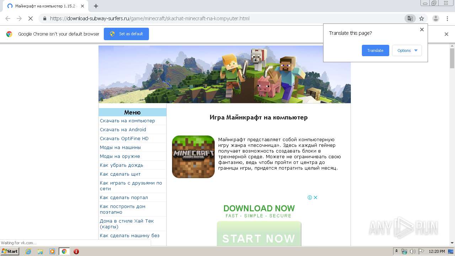455x256 pixels.
Task: Click the network tray icon
Action: coord(404,251)
